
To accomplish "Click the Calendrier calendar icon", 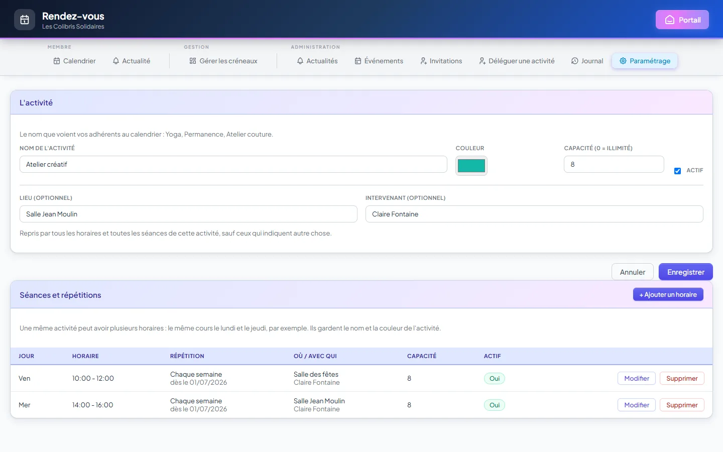I will 57,61.
